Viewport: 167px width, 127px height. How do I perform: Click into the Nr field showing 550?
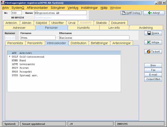tap(16, 13)
